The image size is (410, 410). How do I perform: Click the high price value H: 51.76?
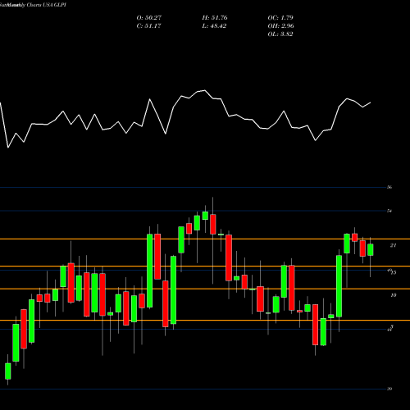(215, 18)
